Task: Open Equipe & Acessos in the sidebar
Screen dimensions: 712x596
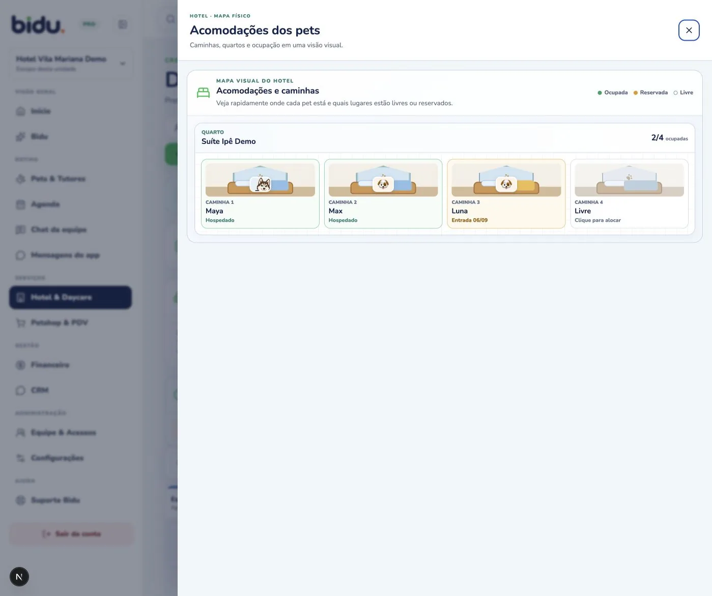Action: point(70,433)
